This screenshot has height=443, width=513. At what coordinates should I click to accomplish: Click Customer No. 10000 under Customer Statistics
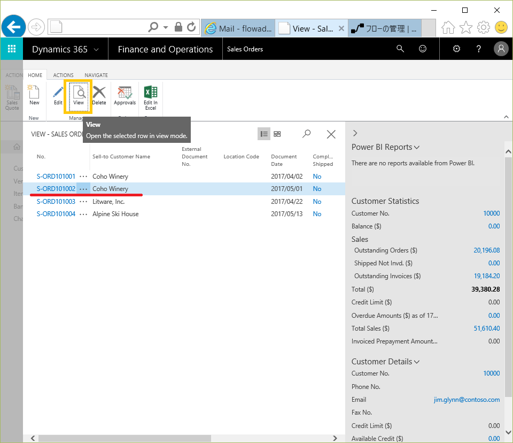[x=492, y=213]
